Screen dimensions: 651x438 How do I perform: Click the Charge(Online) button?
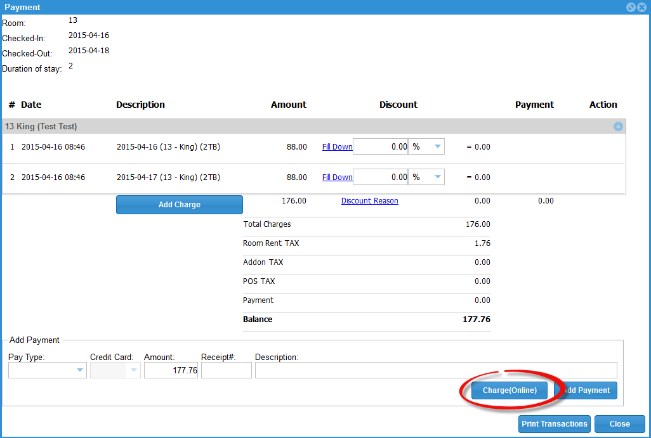click(510, 390)
